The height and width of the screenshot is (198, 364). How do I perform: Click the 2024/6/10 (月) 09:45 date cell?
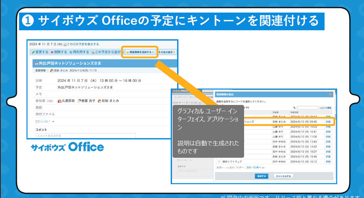(304, 122)
